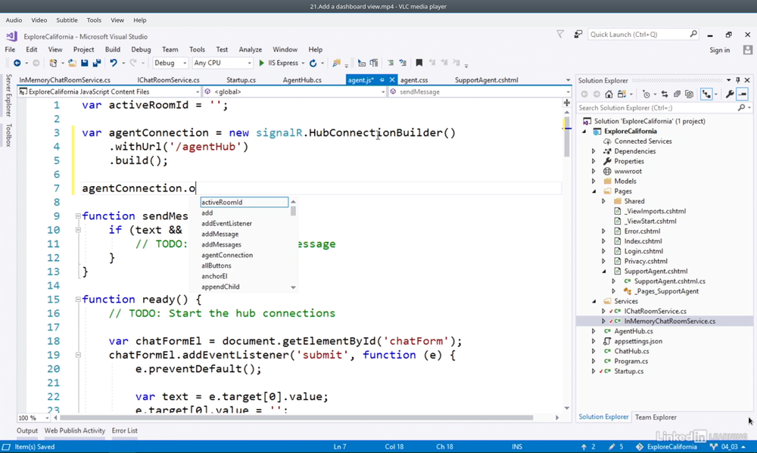Collapse the sendMessage function outline box

point(78,216)
